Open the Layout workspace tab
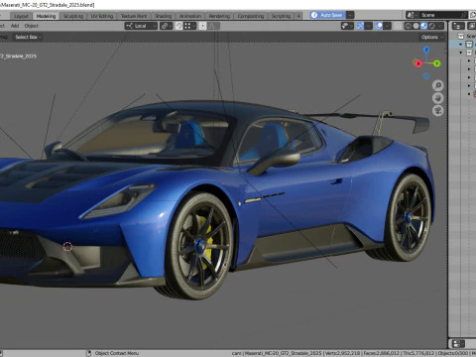Image resolution: width=476 pixels, height=357 pixels. point(21,16)
